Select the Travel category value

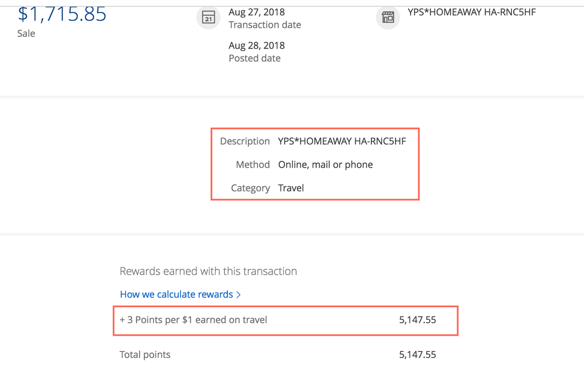(291, 188)
